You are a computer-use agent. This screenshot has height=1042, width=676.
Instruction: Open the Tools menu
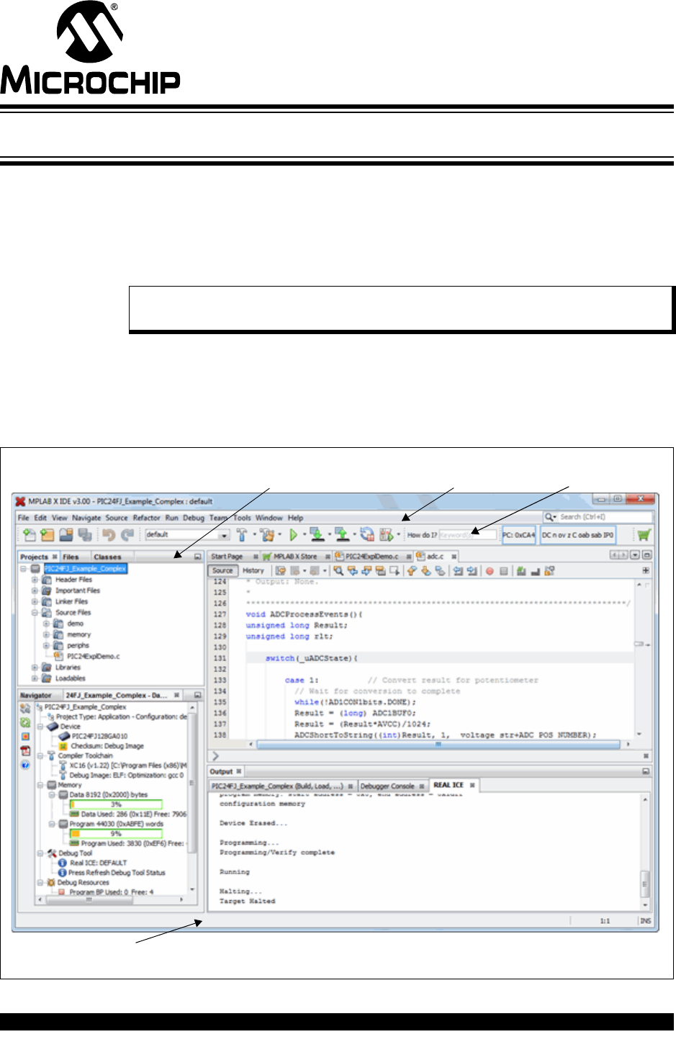[243, 518]
